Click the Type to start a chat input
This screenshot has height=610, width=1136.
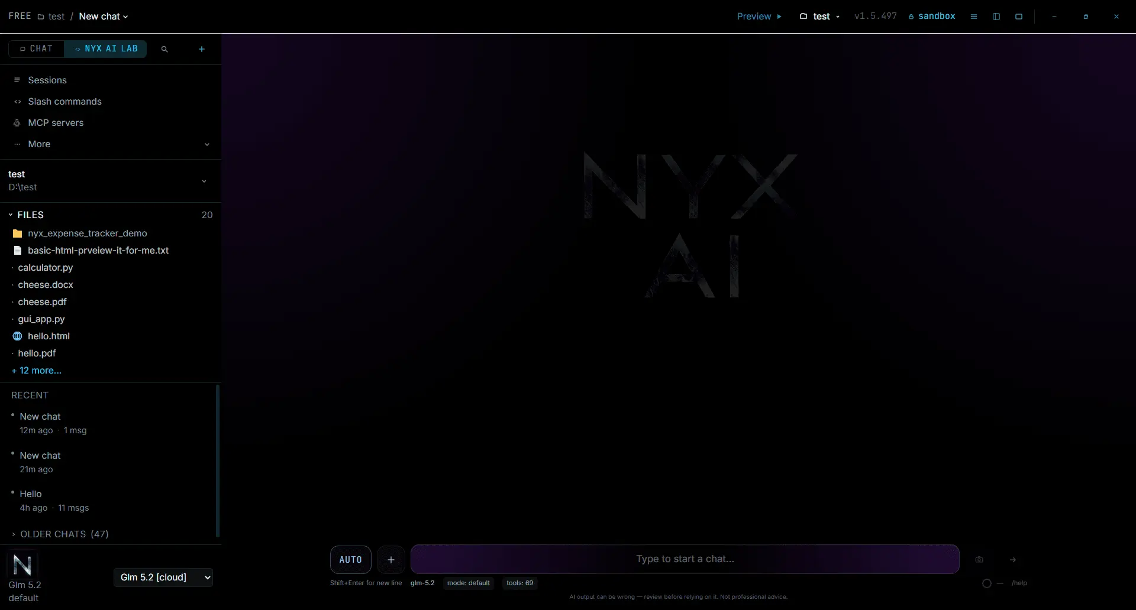coord(685,559)
